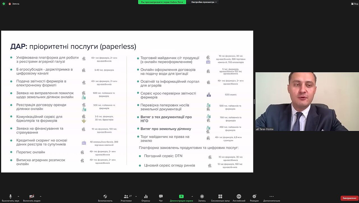Click the Вид view button at top right

pos(354,4)
